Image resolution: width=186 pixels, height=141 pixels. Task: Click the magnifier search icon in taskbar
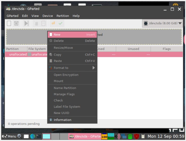(x=20, y=136)
